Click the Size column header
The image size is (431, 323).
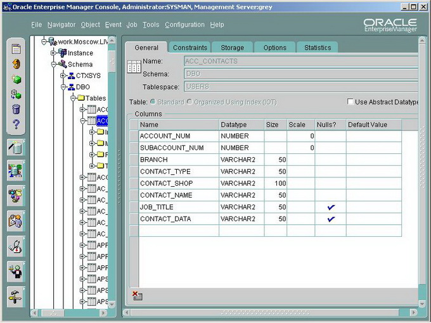pos(276,125)
